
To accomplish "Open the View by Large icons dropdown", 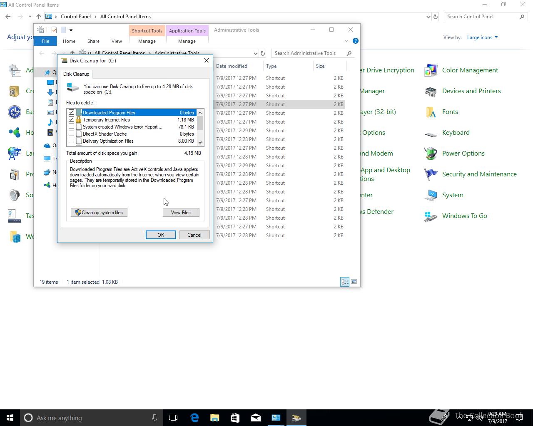I will click(x=482, y=37).
